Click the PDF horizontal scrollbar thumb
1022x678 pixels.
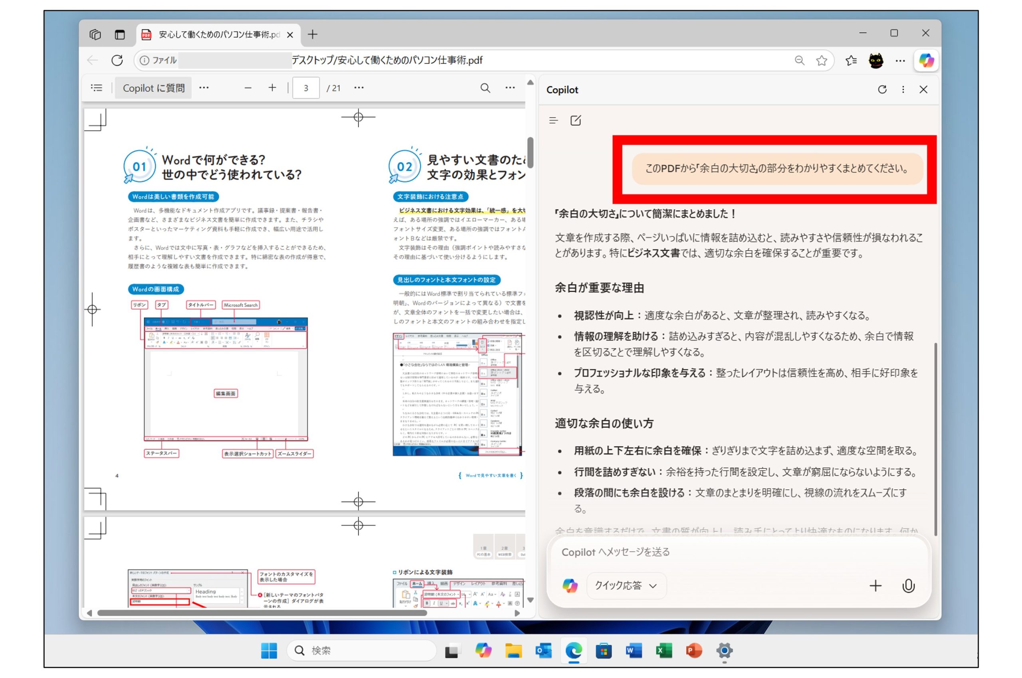(x=262, y=613)
